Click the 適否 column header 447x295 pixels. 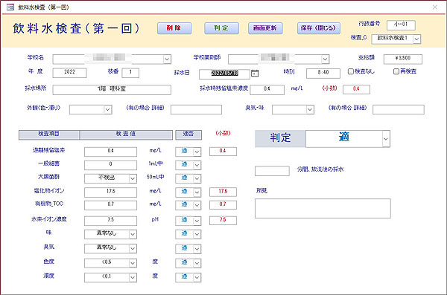188,134
